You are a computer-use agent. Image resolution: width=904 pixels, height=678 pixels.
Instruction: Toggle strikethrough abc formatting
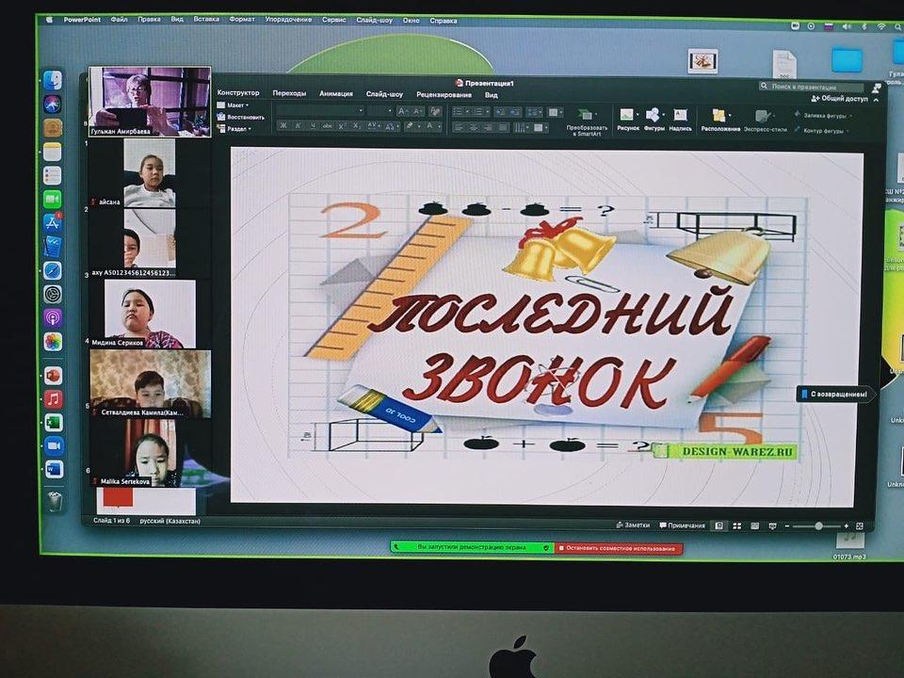[x=328, y=125]
